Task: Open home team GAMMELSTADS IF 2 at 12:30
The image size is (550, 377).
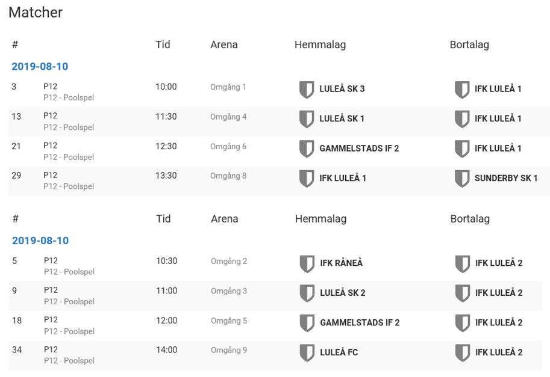Action: [x=359, y=149]
